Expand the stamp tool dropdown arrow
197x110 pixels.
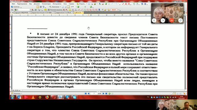tap(119, 10)
